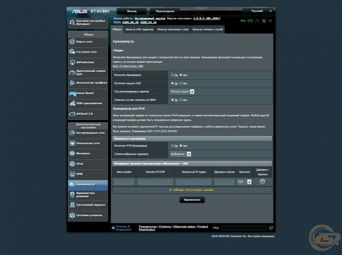Click the green copy/network status icon
Image resolution: width=342 pixels, height=255 pixels.
(x=264, y=21)
